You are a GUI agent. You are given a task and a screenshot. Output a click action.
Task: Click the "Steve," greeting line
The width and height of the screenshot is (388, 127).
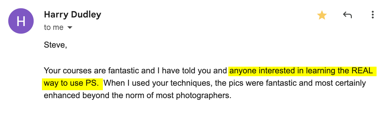point(55,45)
